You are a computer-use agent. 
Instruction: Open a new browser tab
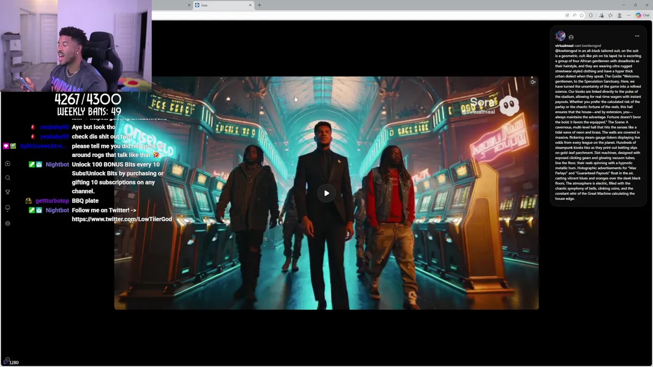(x=259, y=5)
